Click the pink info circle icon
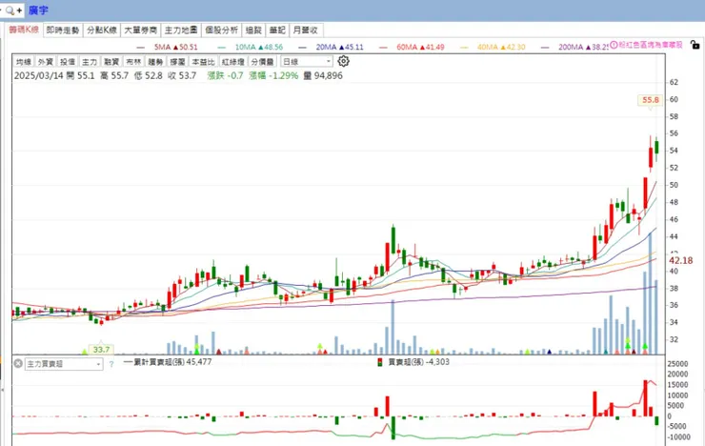This screenshot has width=705, height=446. tap(614, 45)
